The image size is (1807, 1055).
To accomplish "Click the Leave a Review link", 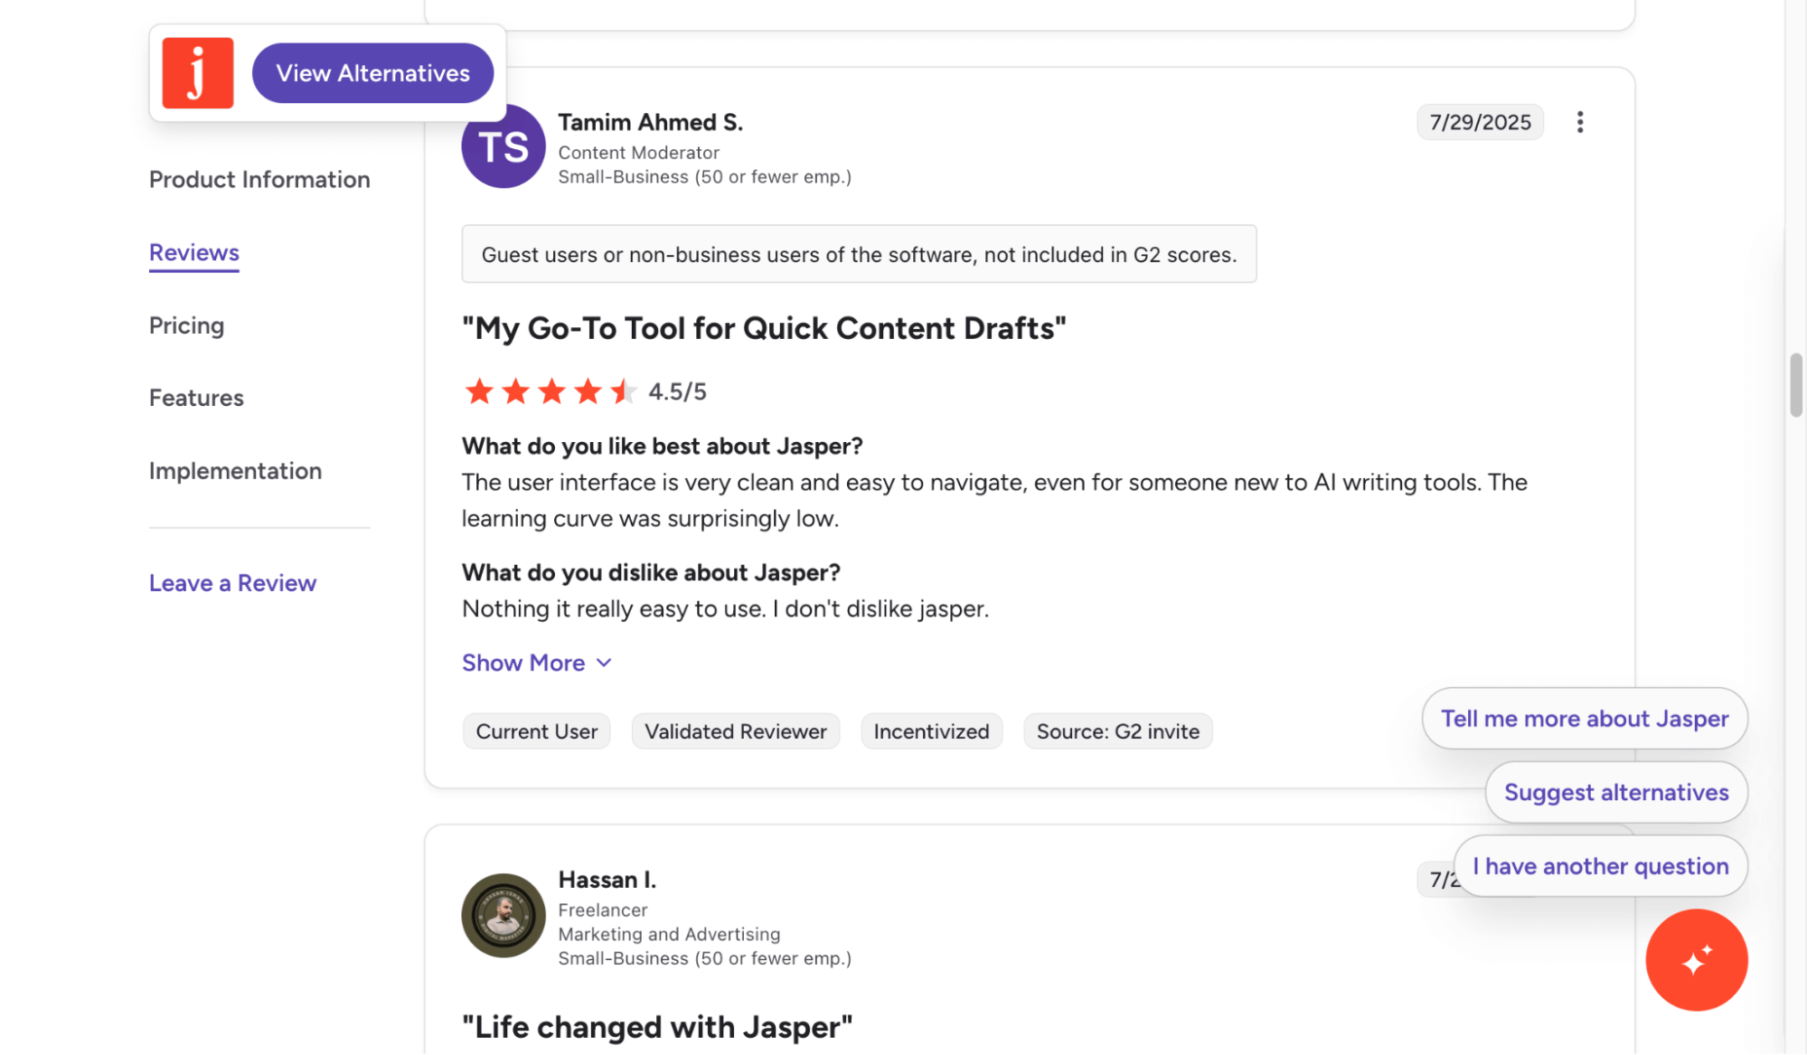I will 232,583.
